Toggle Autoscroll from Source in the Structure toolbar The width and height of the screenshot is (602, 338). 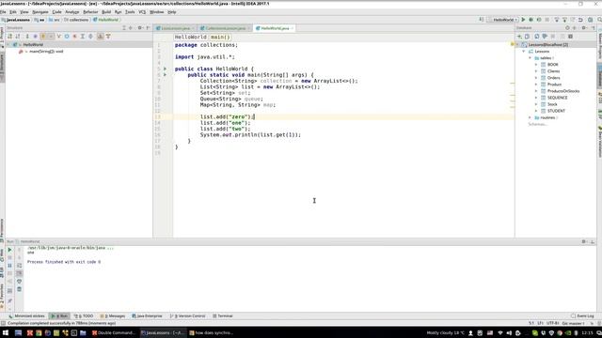(108, 37)
